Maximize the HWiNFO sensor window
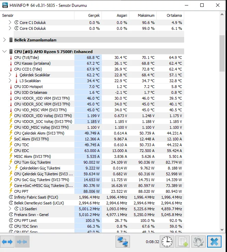 [x=202, y=5]
